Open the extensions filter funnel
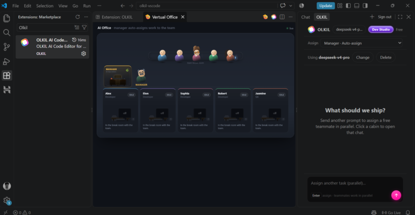415x215 pixels. click(x=84, y=27)
